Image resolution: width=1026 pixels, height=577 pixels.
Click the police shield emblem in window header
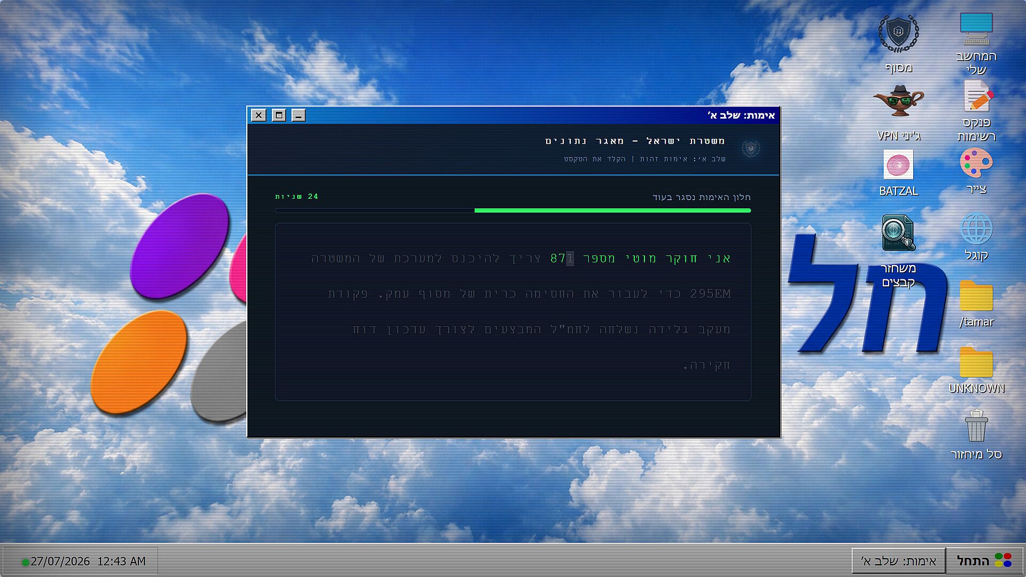(x=751, y=149)
